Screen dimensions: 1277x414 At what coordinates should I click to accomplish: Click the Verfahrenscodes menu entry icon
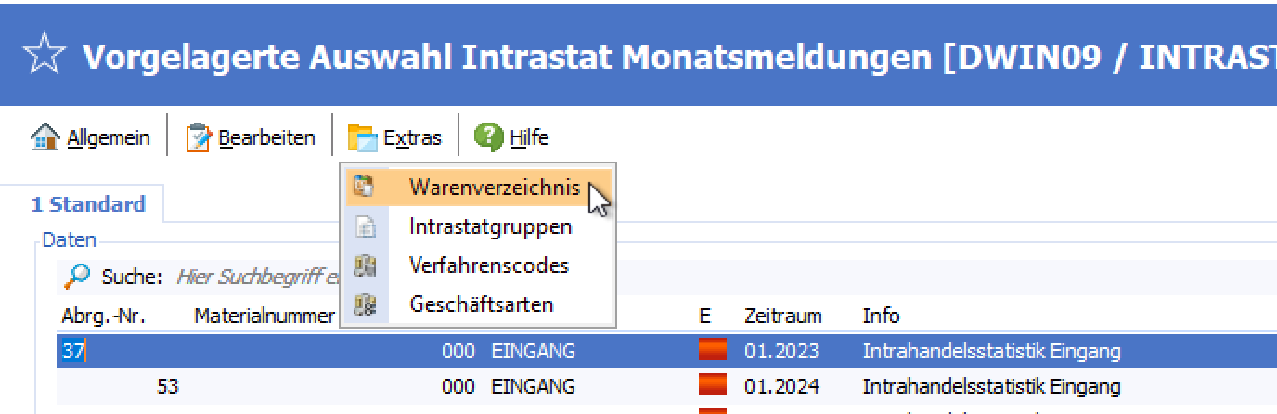[x=365, y=265]
